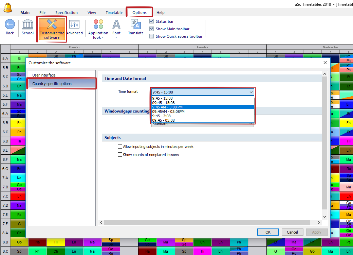Click the Font icon

click(x=116, y=24)
